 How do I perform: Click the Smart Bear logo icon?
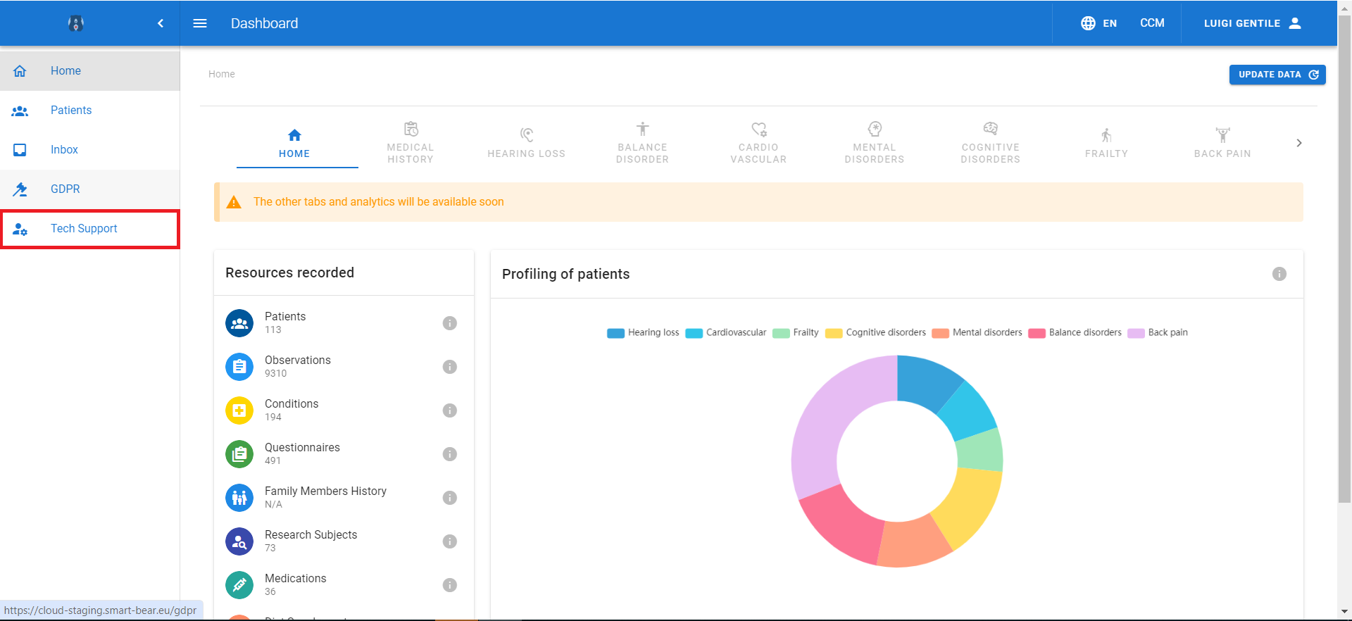coord(76,23)
